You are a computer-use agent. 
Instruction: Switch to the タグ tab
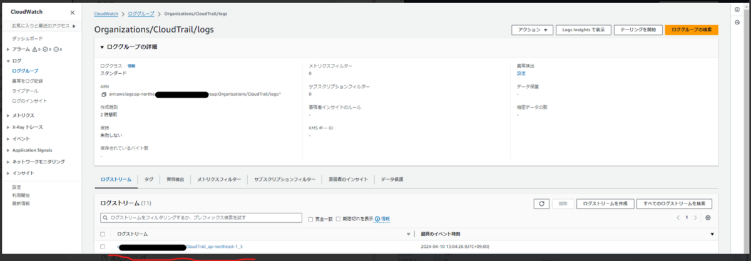tap(148, 179)
